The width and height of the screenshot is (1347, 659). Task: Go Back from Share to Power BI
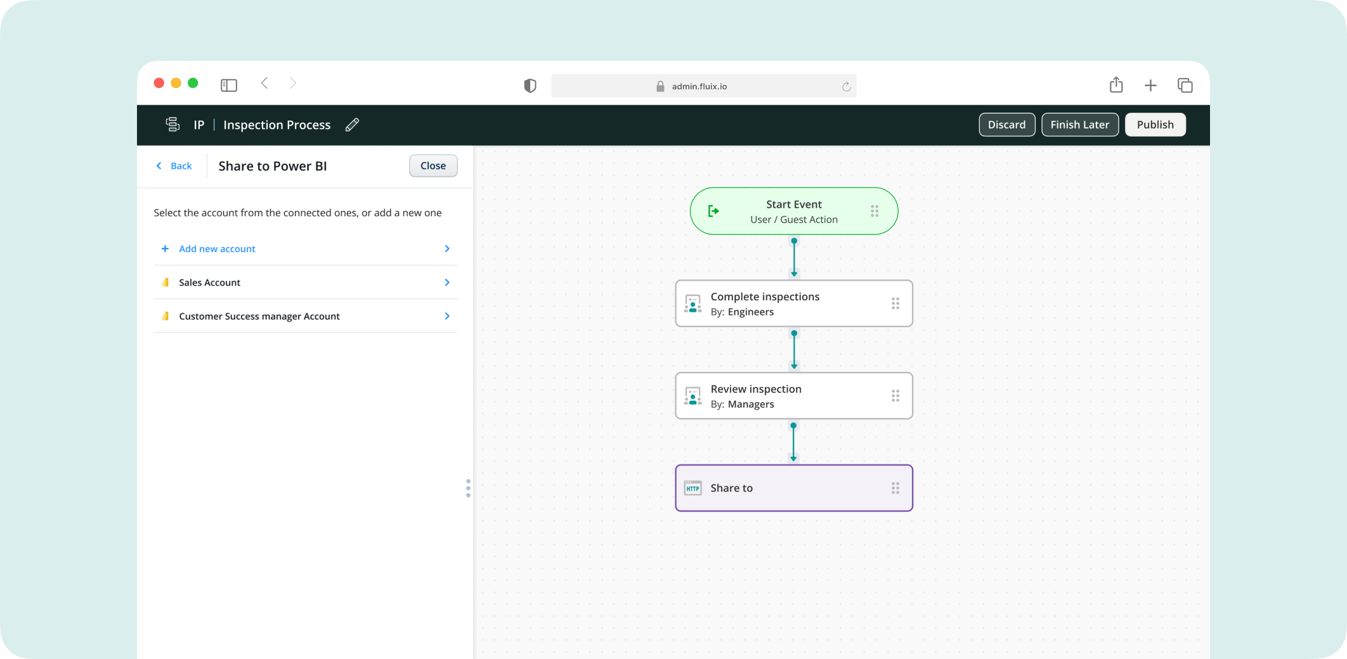tap(174, 166)
